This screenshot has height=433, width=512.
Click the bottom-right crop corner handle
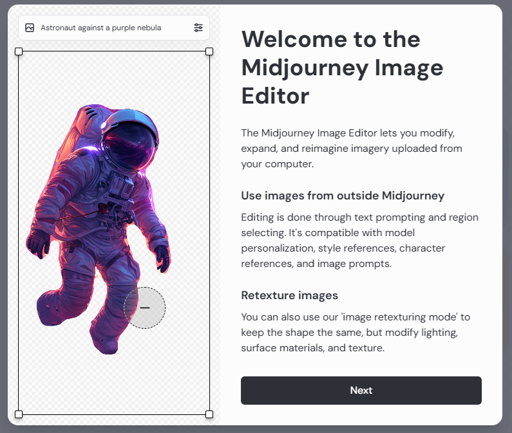209,414
